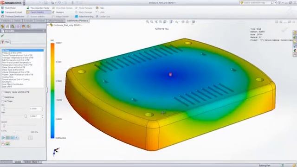Toggle the Transparent Model tool
The width and height of the screenshot is (297, 167).
(11, 12)
